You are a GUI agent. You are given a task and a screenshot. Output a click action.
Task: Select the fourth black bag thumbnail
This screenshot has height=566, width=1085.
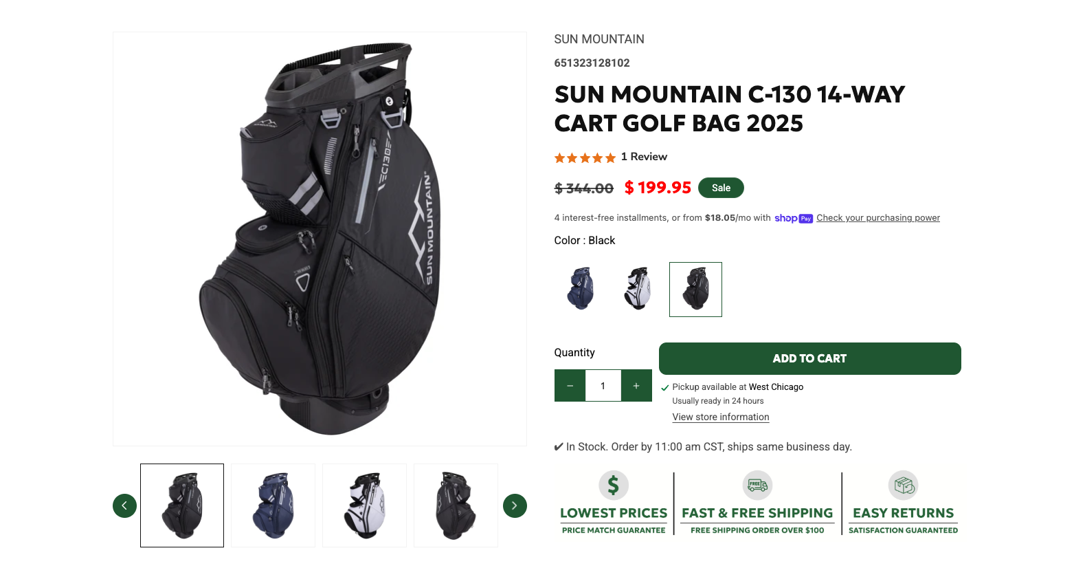(456, 505)
